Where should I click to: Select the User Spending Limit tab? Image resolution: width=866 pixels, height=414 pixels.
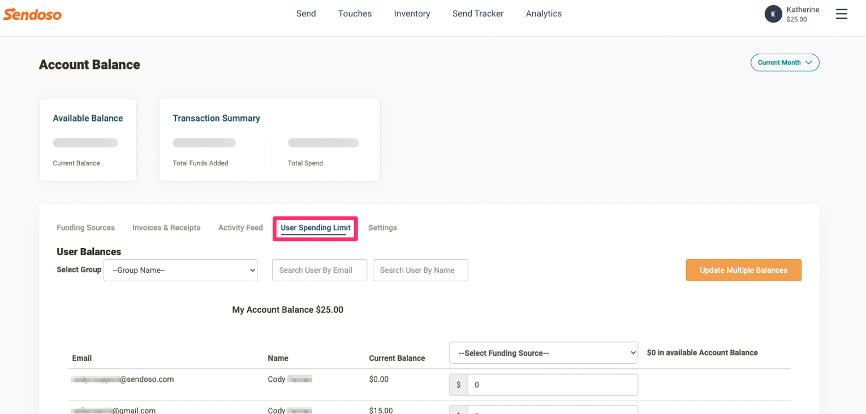(x=315, y=228)
